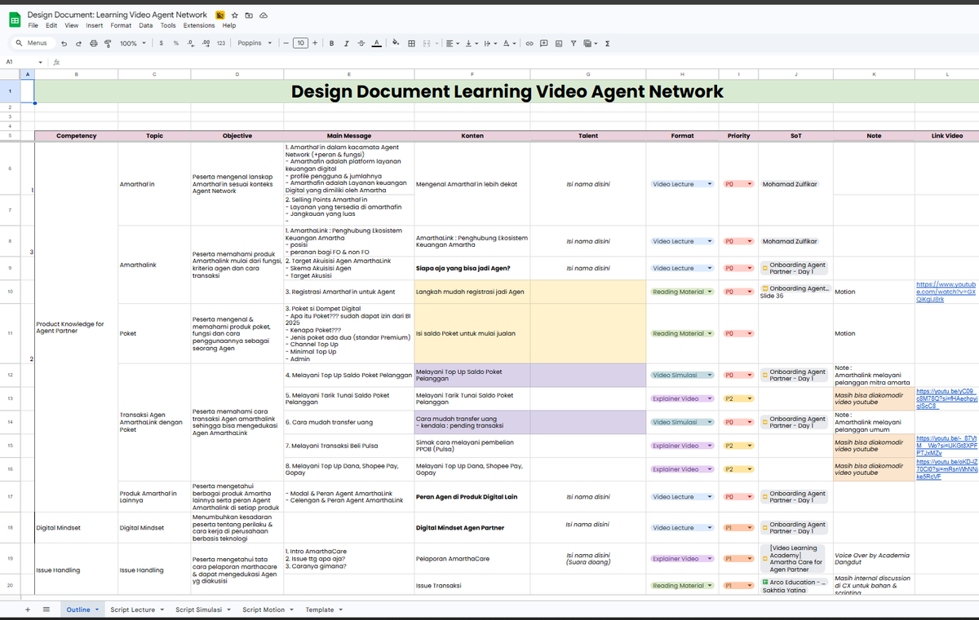Click the Insert link icon
Image resolution: width=979 pixels, height=620 pixels.
(529, 43)
